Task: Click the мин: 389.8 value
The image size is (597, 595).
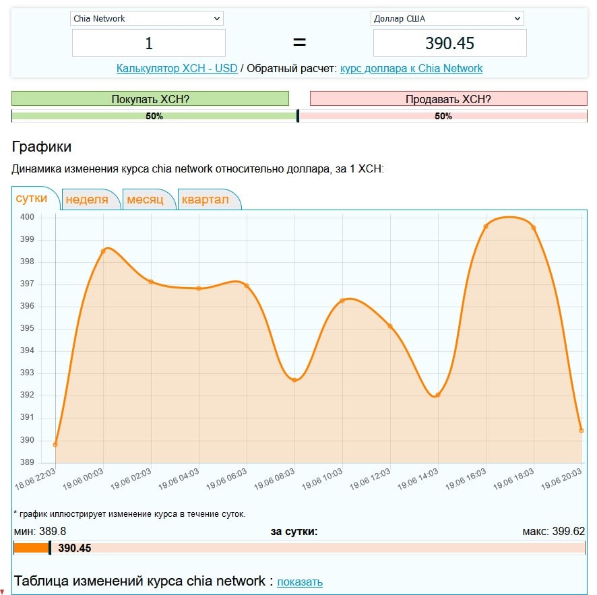Action: [x=40, y=531]
